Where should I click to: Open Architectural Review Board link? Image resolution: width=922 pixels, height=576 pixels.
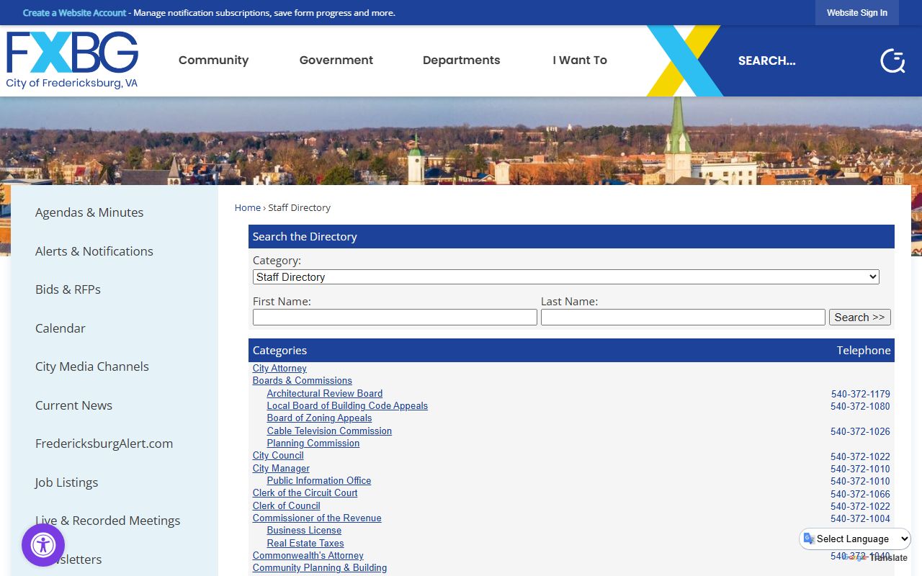(x=325, y=394)
